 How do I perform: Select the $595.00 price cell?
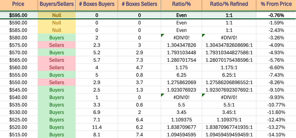pyautogui.click(x=19, y=15)
